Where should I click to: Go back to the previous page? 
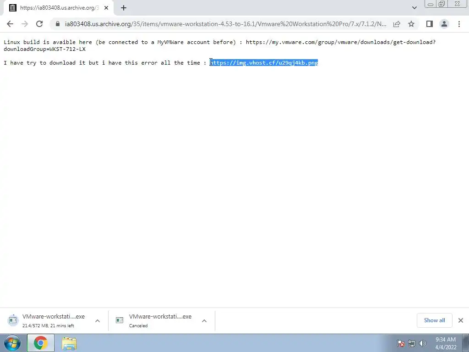click(x=10, y=24)
